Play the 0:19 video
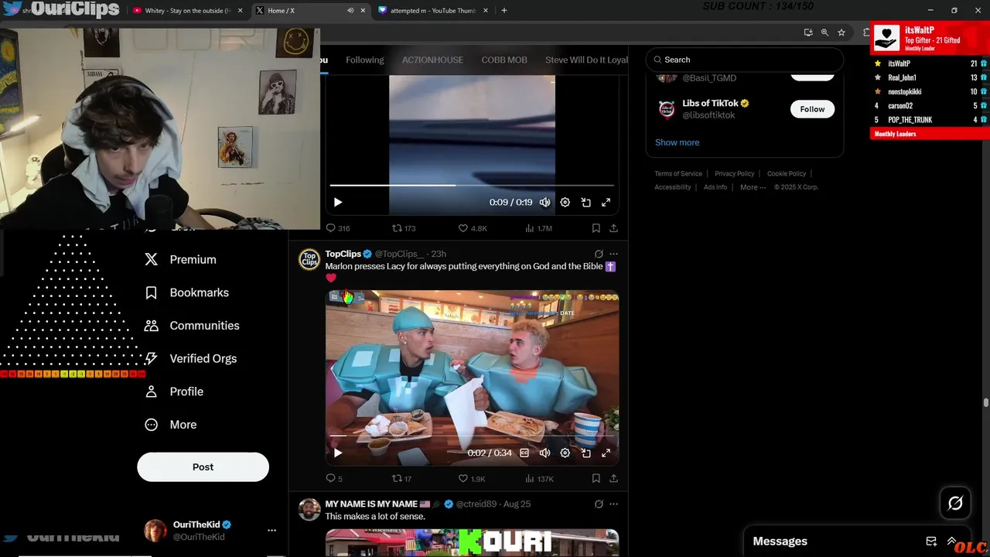The height and width of the screenshot is (557, 990). pyautogui.click(x=338, y=202)
